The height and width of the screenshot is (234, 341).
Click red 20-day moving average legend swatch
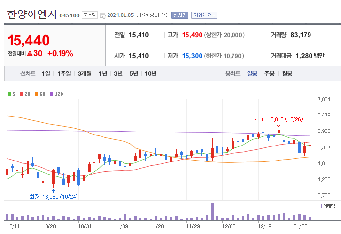21,94
